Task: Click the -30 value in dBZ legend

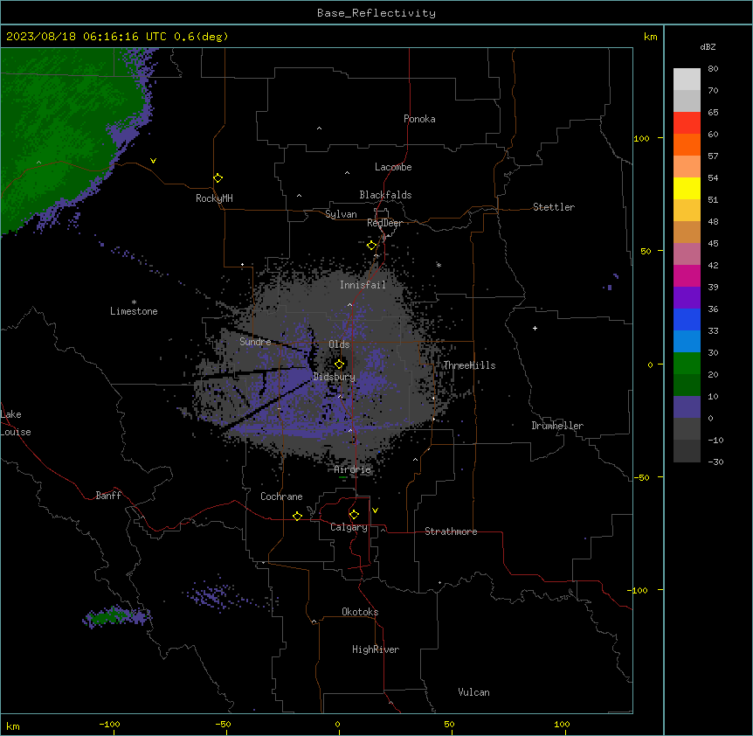Action: (715, 462)
